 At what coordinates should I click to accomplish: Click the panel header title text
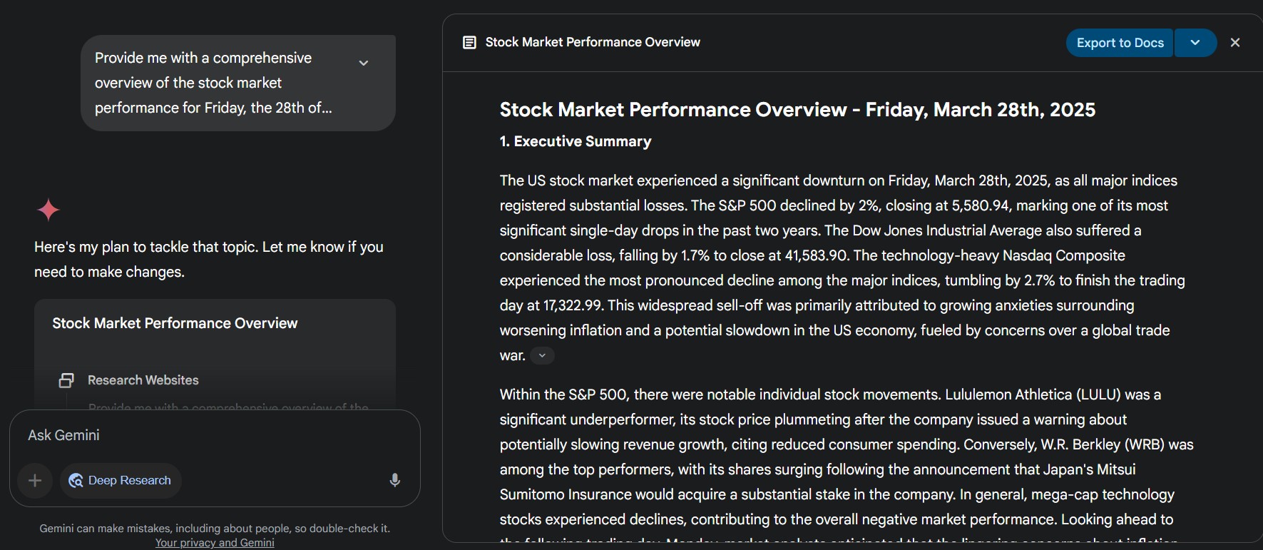pyautogui.click(x=593, y=43)
